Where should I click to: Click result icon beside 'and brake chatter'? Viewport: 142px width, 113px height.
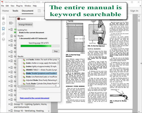pyautogui.click(x=24, y=60)
